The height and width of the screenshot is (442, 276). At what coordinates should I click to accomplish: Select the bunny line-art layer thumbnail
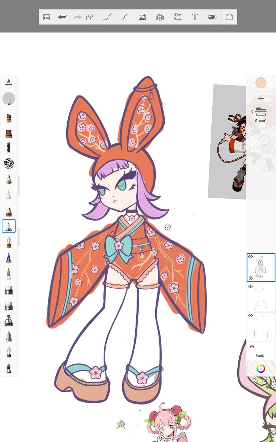(x=261, y=268)
